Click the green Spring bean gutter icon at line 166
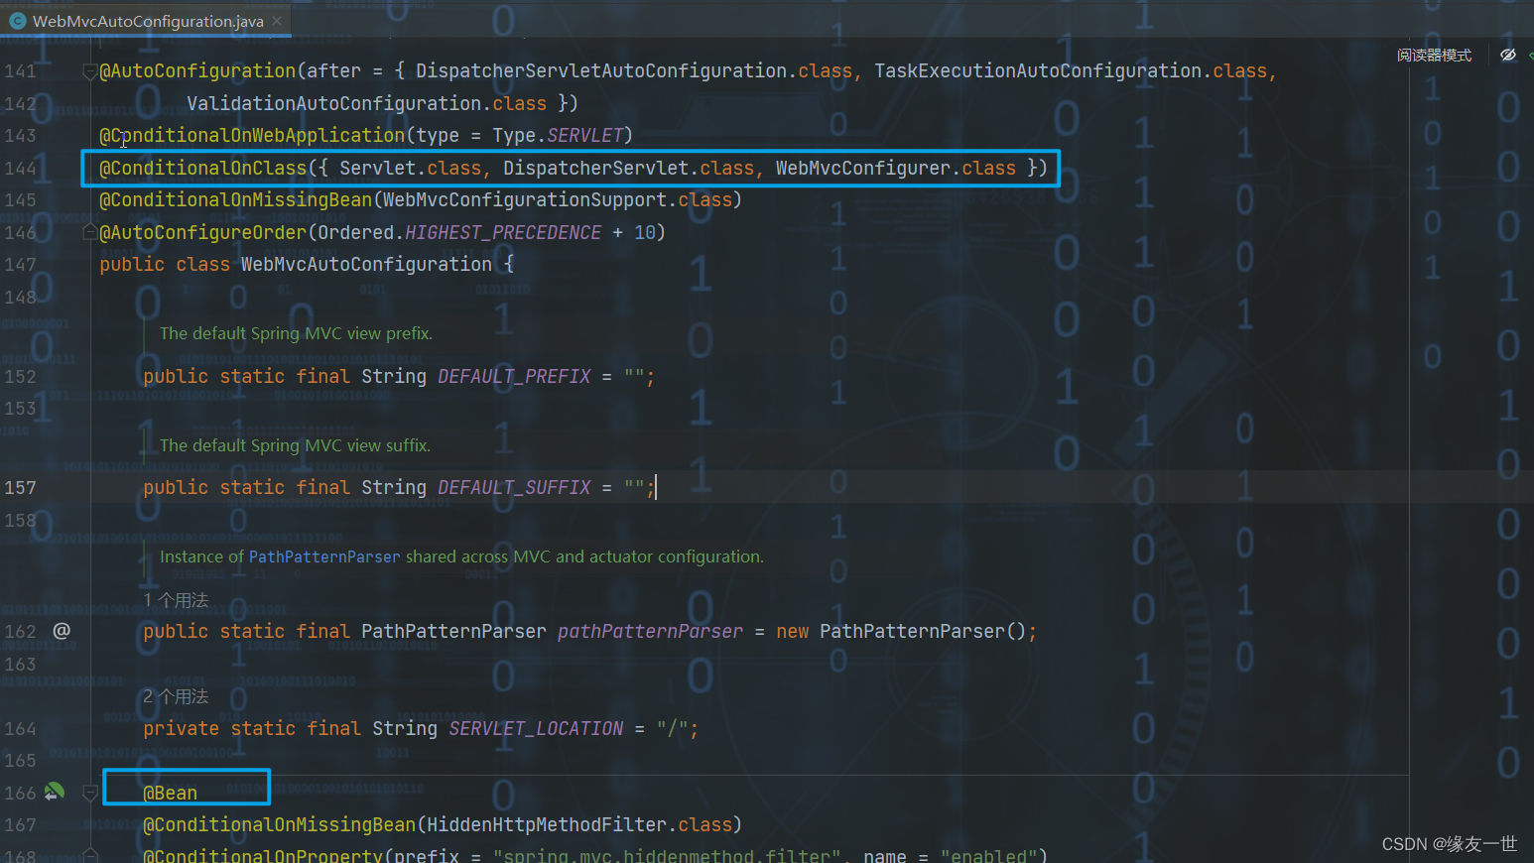The height and width of the screenshot is (863, 1534). pos(55,792)
